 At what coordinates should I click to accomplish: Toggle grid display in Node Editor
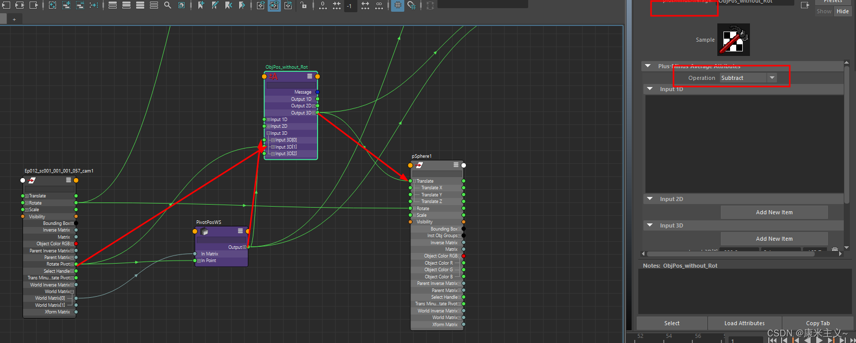coord(398,5)
